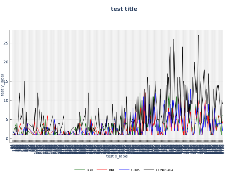Image resolution: width=245 pixels, height=175 pixels.
Task: Hide the B6H series via legend label
Action: tap(112, 170)
